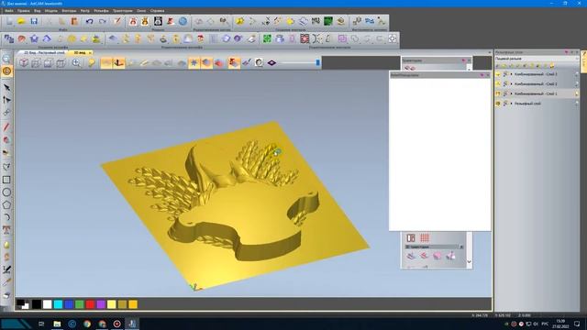Open the Файл menu
This screenshot has width=587, height=330.
pyautogui.click(x=8, y=11)
